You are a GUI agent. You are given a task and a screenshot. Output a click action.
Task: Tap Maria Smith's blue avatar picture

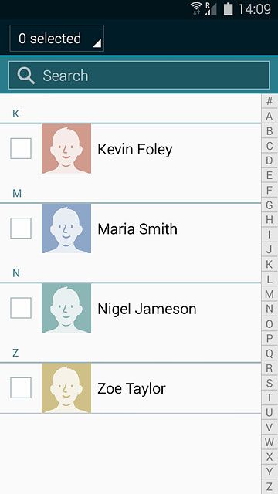(66, 228)
